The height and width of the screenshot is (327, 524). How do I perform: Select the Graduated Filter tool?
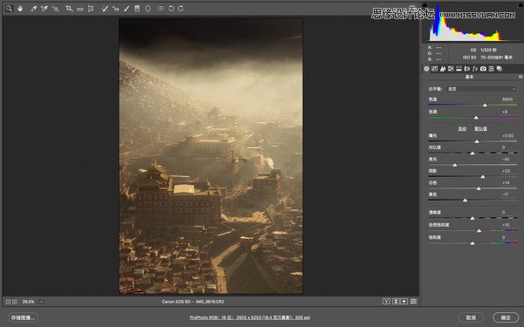click(x=137, y=9)
